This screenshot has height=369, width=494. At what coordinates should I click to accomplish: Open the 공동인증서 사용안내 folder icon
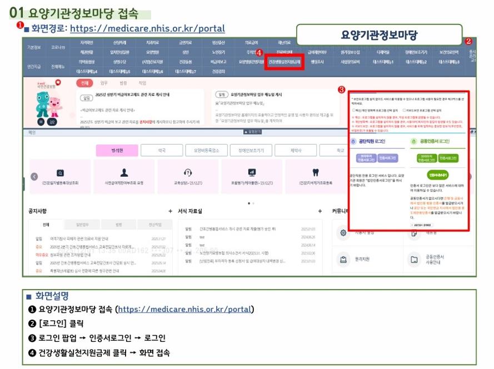413,259
